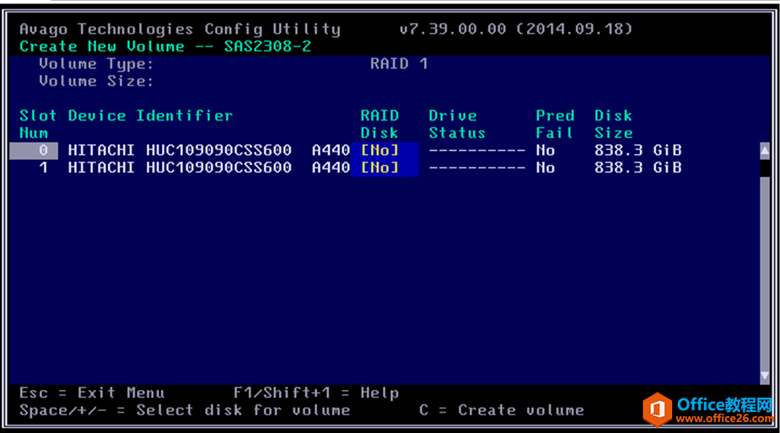780x433 pixels.
Task: Click the Pred Fail column header
Action: (555, 125)
